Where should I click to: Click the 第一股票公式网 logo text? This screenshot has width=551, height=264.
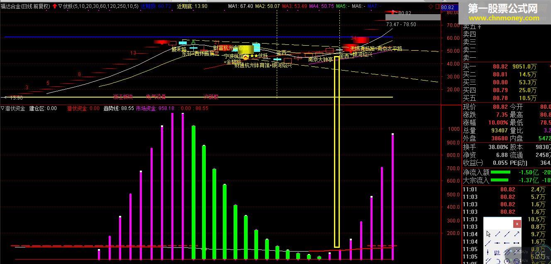click(503, 8)
